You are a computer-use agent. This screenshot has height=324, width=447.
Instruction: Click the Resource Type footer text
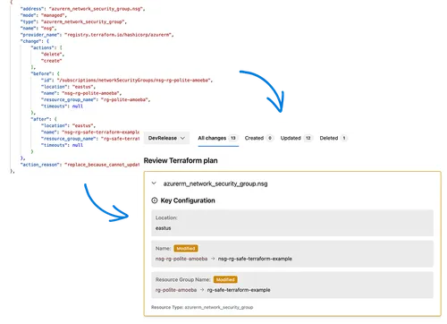202,307
